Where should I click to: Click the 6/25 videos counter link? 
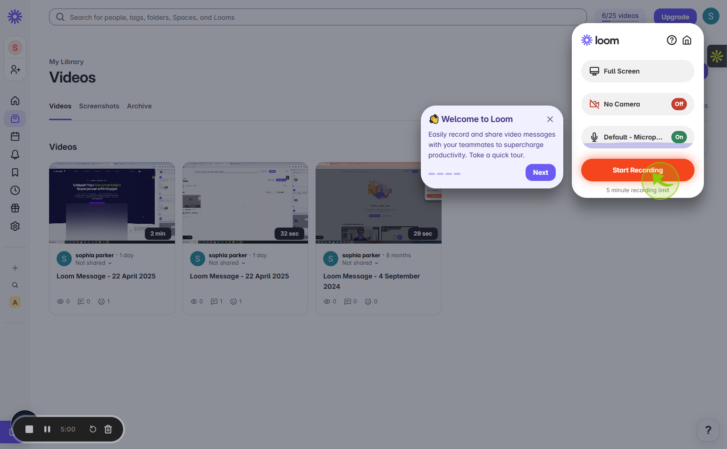(620, 16)
